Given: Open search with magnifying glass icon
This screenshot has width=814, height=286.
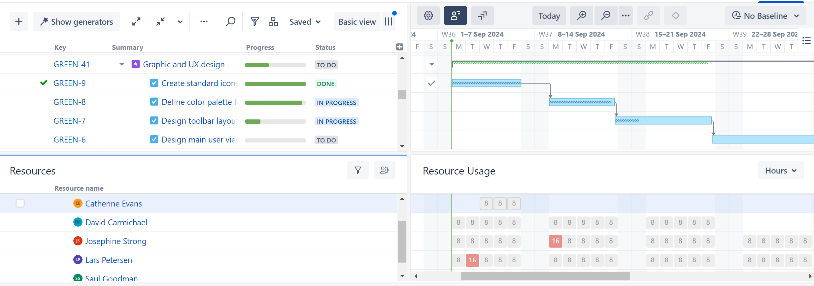Looking at the screenshot, I should [x=230, y=22].
